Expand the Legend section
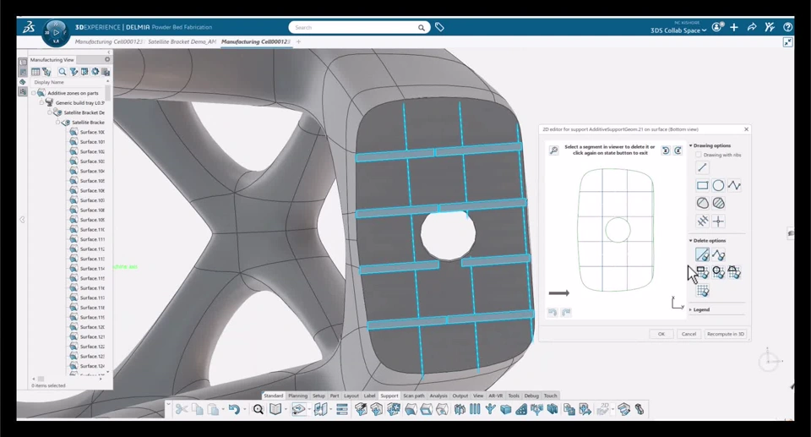The height and width of the screenshot is (437, 811). (691, 309)
